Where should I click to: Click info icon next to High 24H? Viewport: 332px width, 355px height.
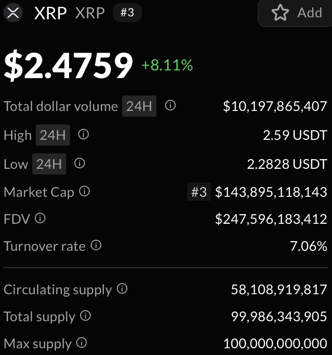(83, 135)
